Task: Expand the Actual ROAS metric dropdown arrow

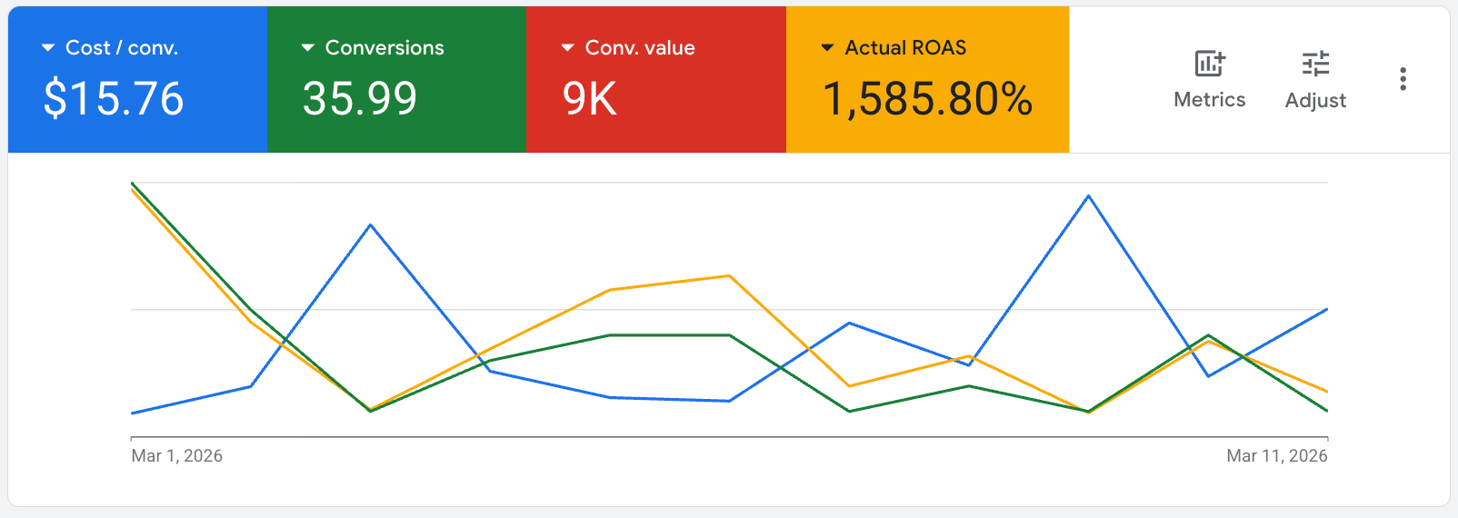Action: coord(828,48)
